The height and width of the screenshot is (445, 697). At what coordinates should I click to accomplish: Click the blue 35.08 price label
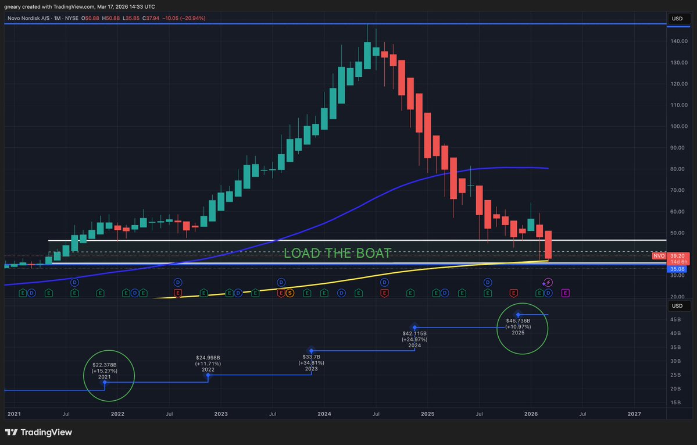677,269
